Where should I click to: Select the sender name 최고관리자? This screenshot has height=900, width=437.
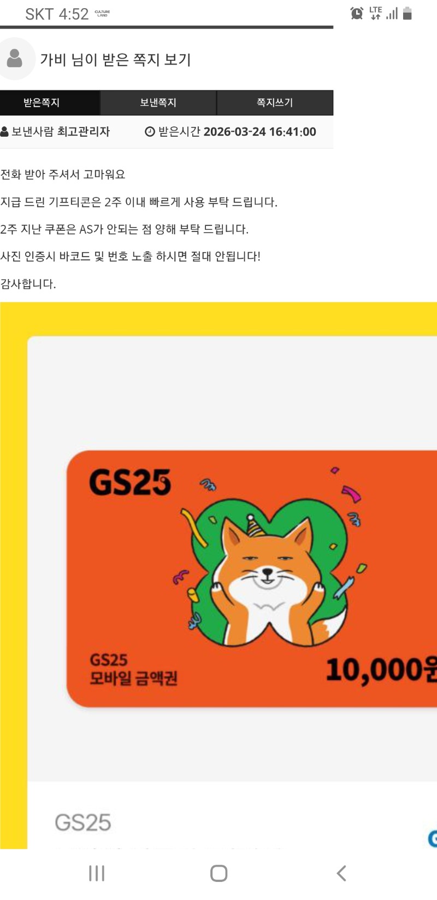coord(84,132)
